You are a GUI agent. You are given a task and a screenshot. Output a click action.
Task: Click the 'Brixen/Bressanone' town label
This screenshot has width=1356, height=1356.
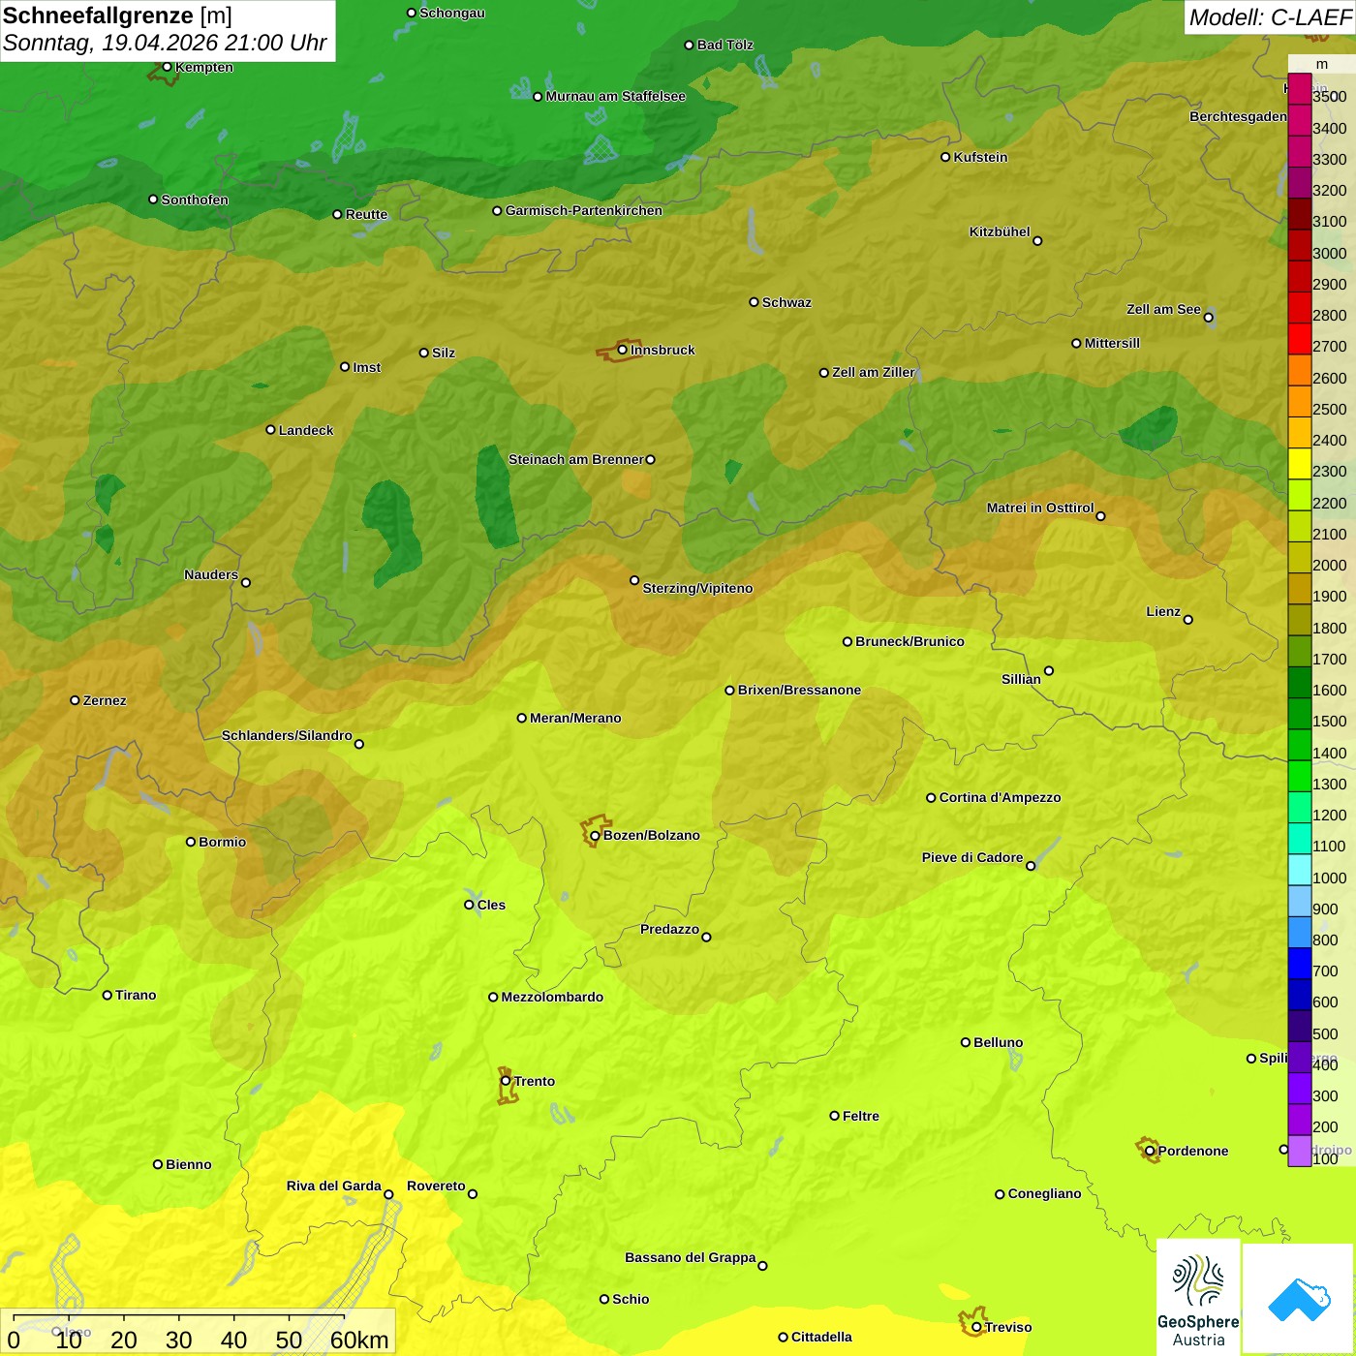pos(799,690)
